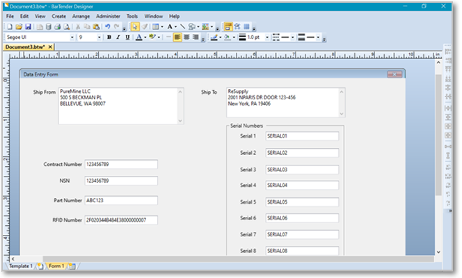Open the Segoe UI font dropdown
The width and height of the screenshot is (462, 278).
coord(71,37)
